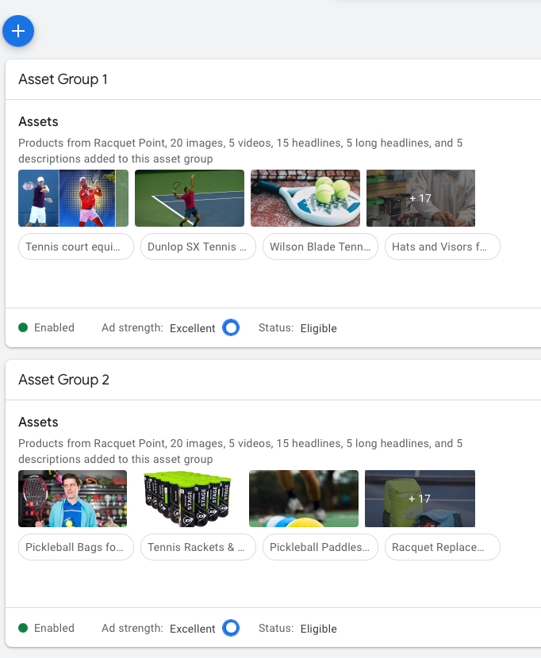The width and height of the screenshot is (541, 658).
Task: Choose the 'Pickleball Paddles' chip
Action: 320,547
